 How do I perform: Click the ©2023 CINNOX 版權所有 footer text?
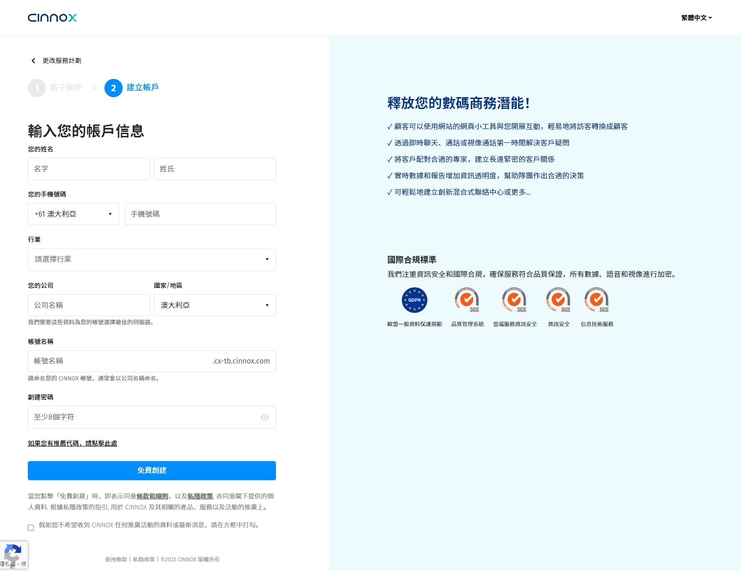[x=190, y=560]
